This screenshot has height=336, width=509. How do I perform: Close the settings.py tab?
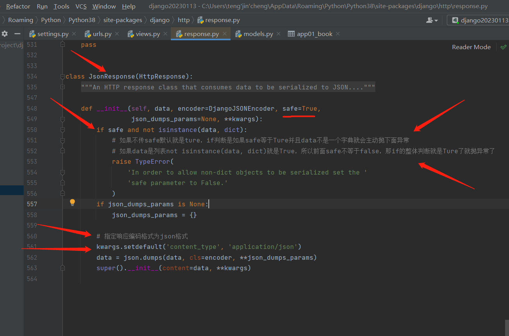(x=74, y=34)
